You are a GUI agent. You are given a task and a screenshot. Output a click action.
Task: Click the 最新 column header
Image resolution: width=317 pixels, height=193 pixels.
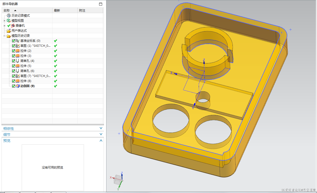pos(65,10)
